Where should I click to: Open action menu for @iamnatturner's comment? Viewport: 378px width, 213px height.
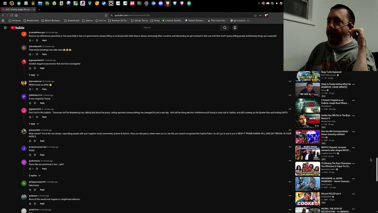[290, 81]
